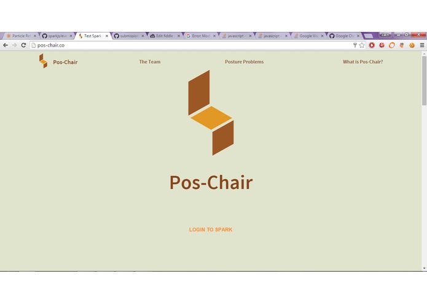Open the Chrome hamburger menu

(422, 45)
